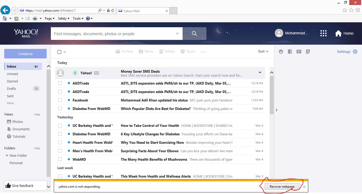Click the Home house icon in header
The width and height of the screenshot is (362, 194).
338,33
